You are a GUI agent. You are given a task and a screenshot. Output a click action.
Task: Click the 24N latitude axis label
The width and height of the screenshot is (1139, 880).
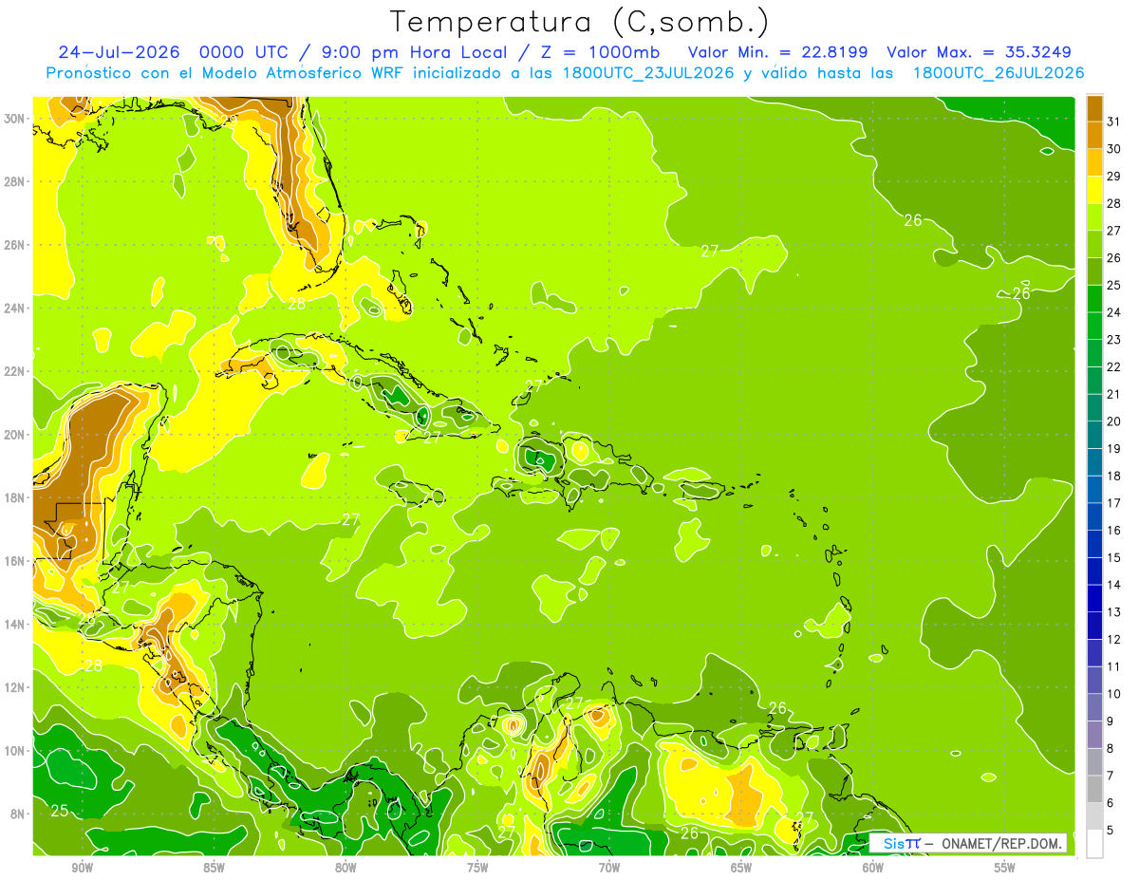point(15,308)
